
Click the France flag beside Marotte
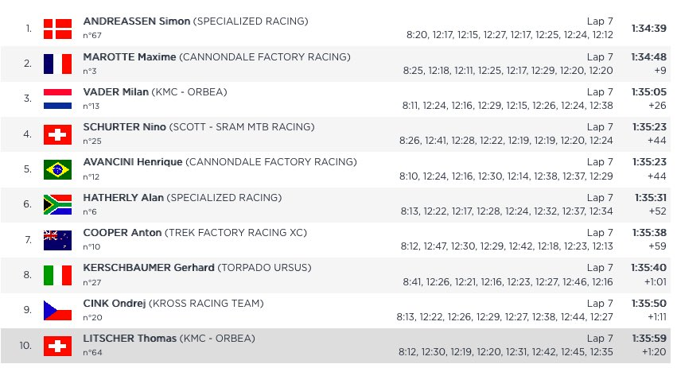[57, 64]
